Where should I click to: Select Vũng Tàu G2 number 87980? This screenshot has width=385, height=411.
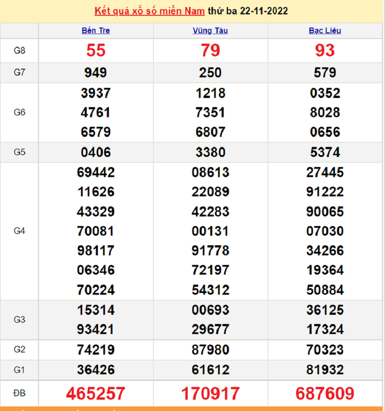[x=210, y=350]
